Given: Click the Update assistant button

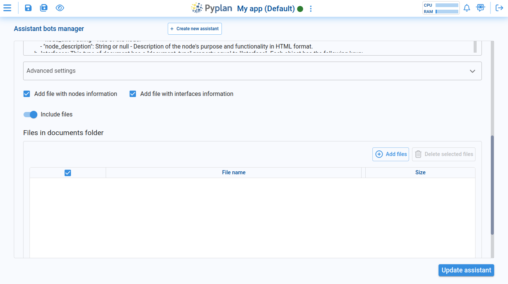Looking at the screenshot, I should 466,270.
